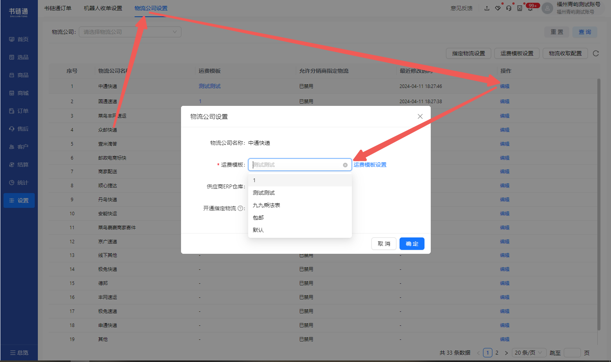Open 商品 in the sidebar
The height and width of the screenshot is (362, 611).
[x=19, y=75]
